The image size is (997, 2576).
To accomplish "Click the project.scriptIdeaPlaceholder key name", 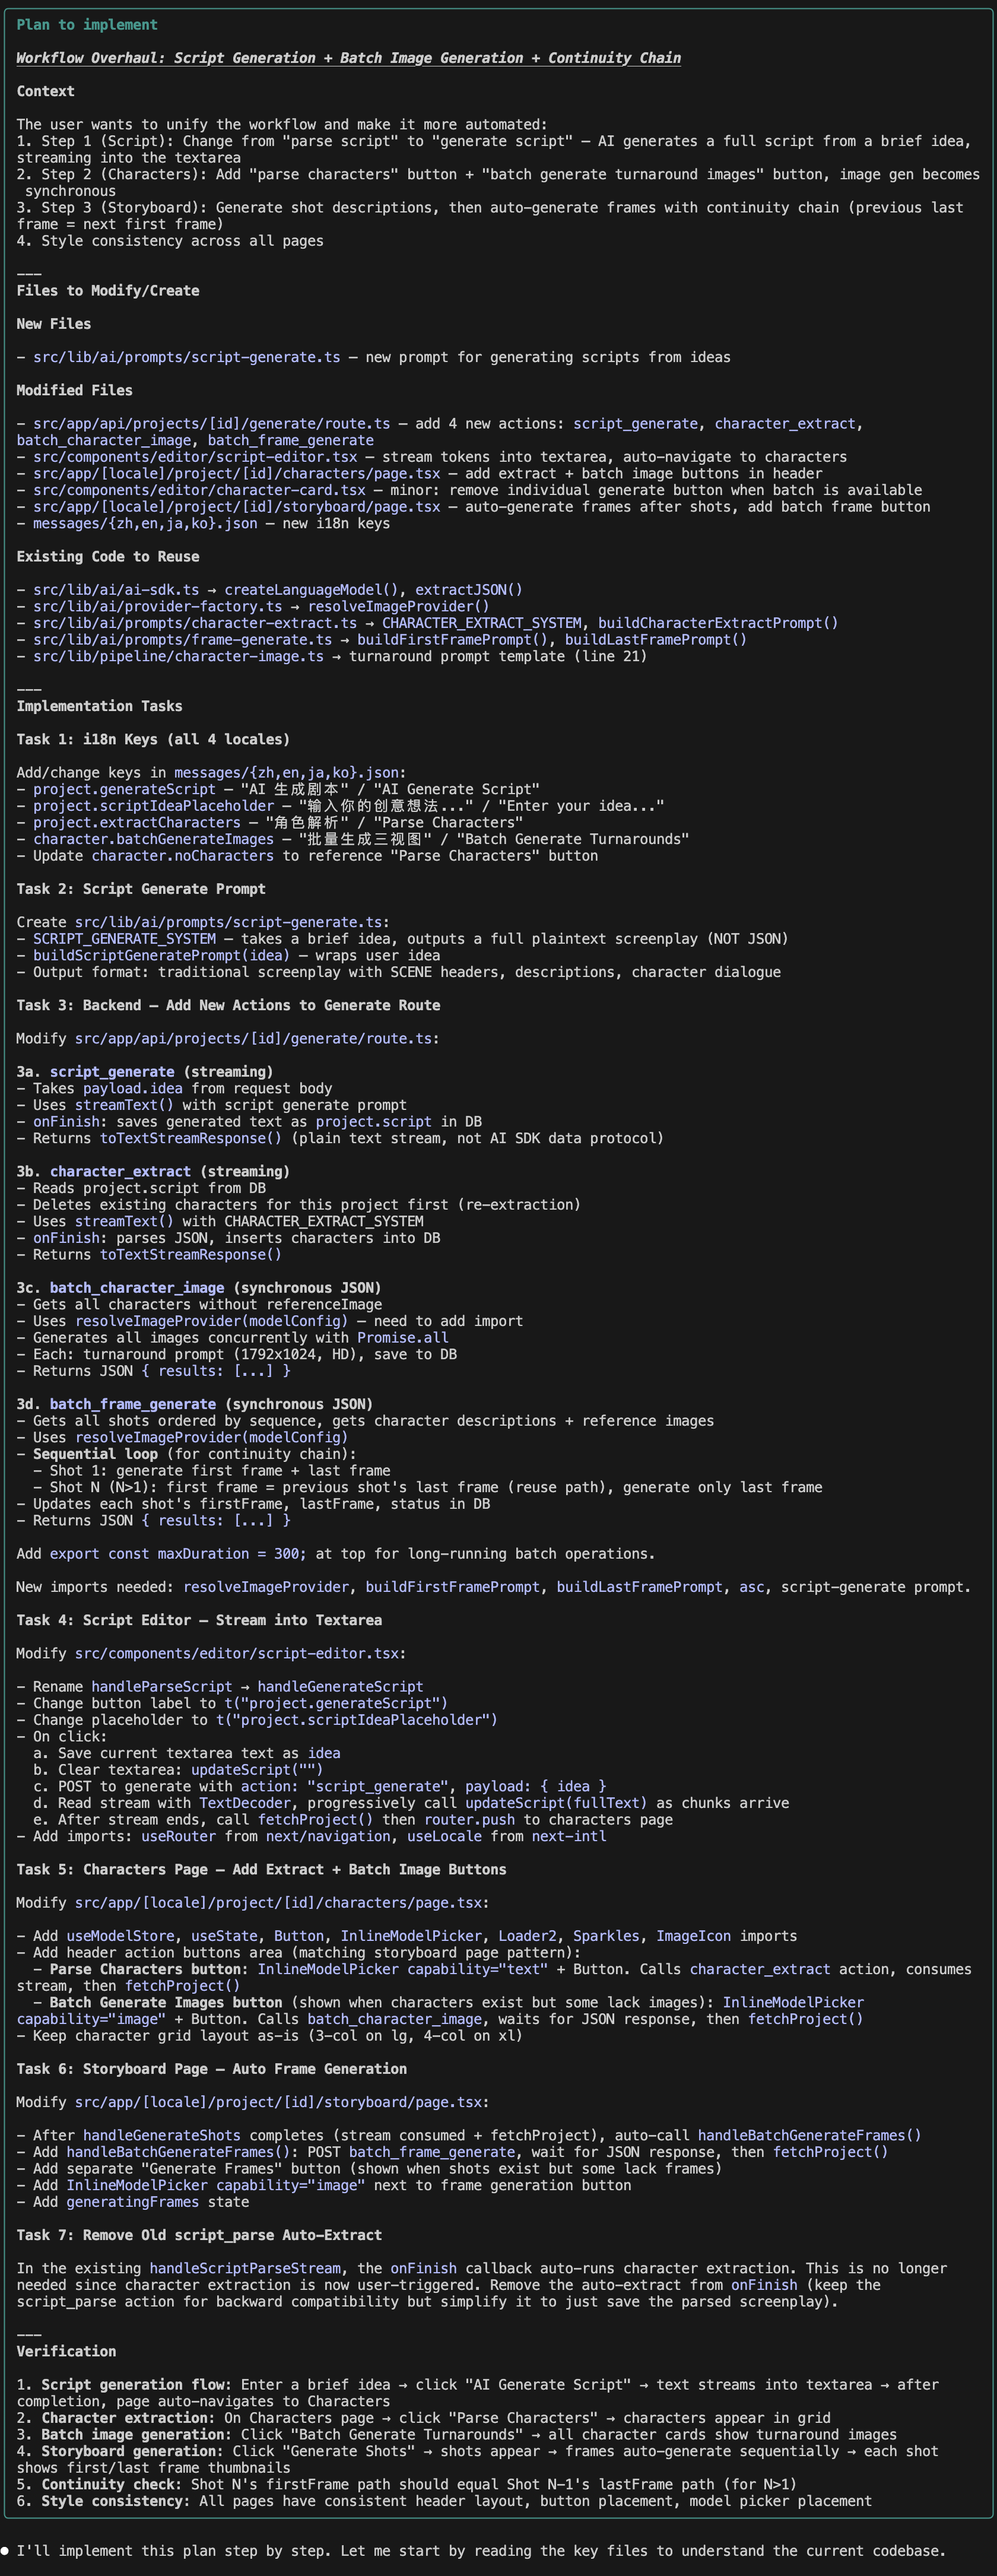I will click(x=153, y=806).
